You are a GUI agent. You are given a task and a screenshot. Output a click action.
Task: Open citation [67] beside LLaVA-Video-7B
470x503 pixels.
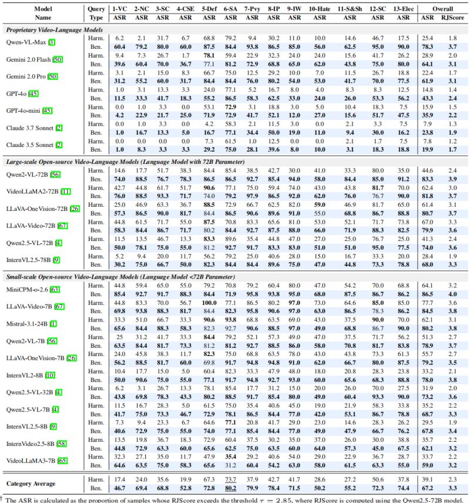tap(59, 306)
